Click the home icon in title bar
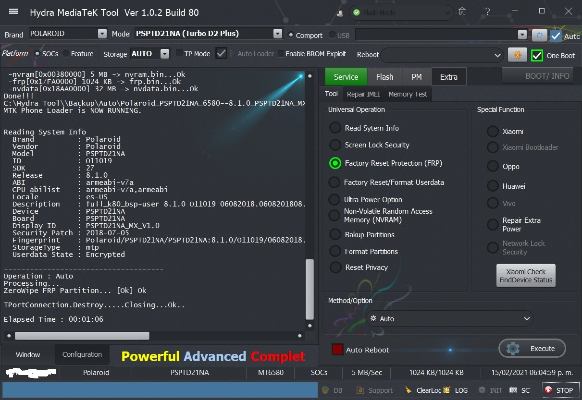582x400 pixels. 462,12
